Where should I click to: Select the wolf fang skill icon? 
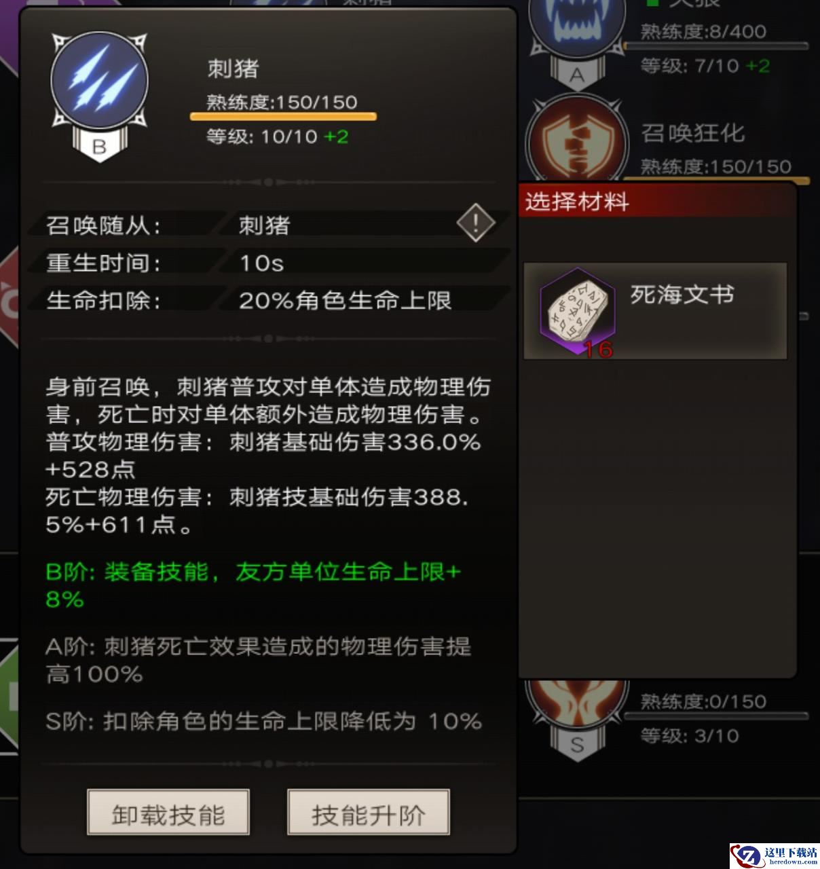[x=576, y=27]
